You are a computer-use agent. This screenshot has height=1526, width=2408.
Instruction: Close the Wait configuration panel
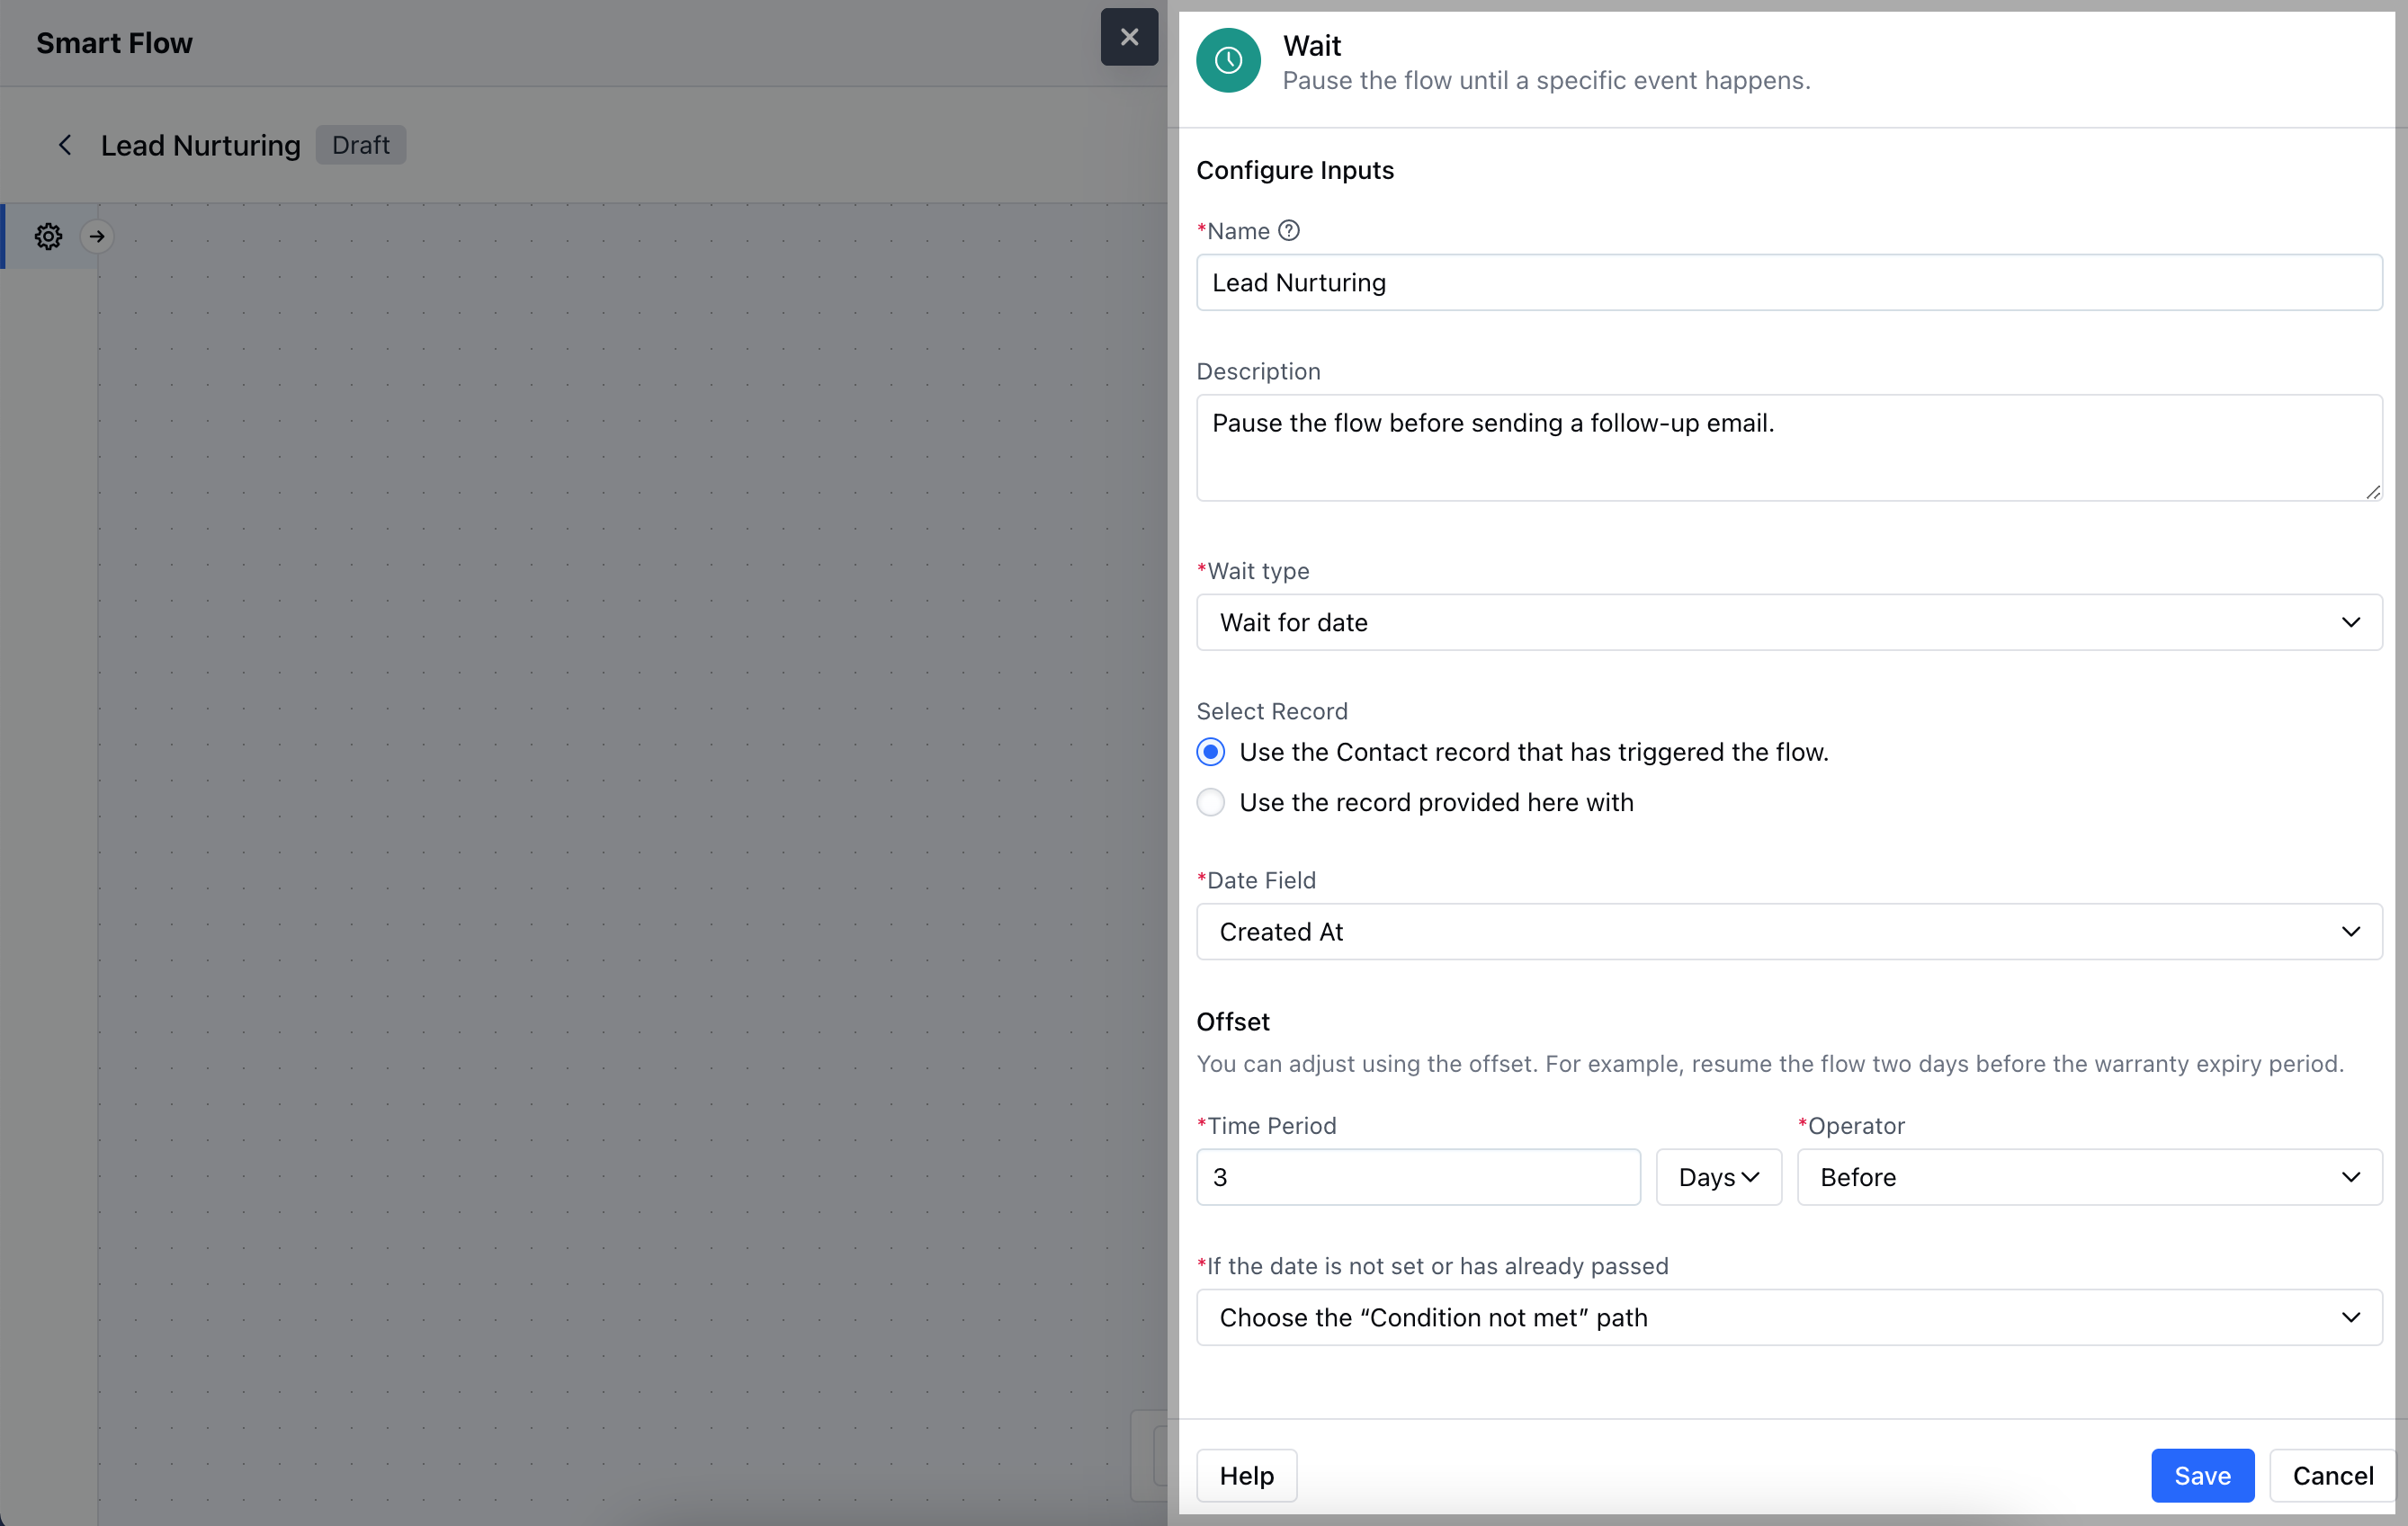(1129, 37)
